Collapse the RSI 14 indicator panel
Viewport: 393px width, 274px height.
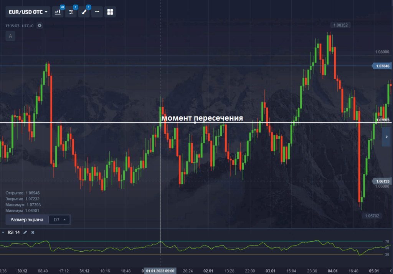coord(3,232)
